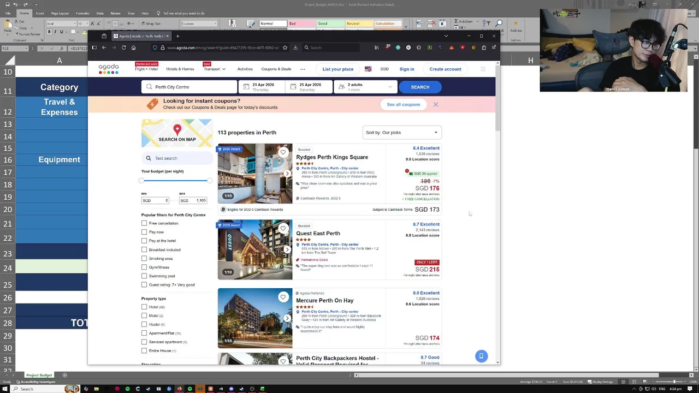Open the browser sidebar toggle icon
699x393 pixels.
(x=94, y=47)
